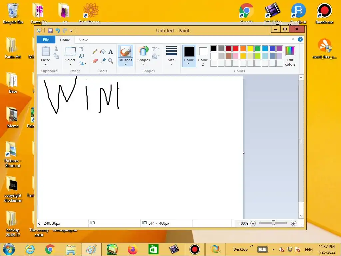Viewport: 341px width, 256px height.
Task: Select the Eraser tool
Action: coord(95,61)
